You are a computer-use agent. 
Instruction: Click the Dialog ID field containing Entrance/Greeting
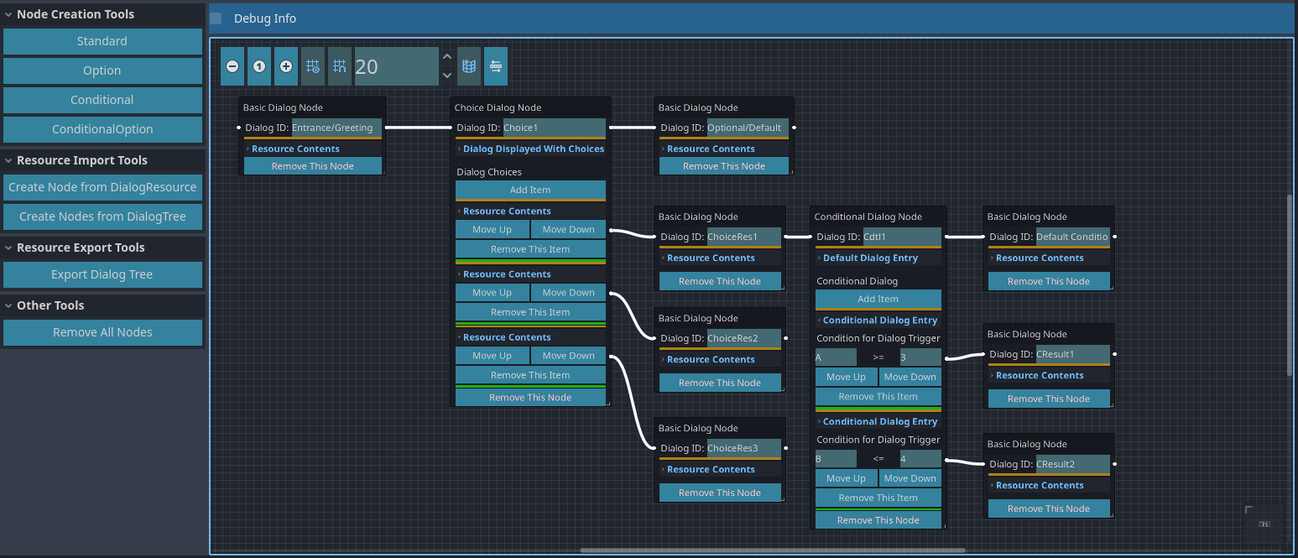click(336, 128)
